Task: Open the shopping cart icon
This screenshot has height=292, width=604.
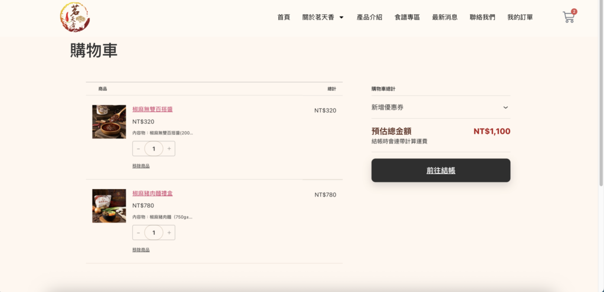Action: coord(569,17)
